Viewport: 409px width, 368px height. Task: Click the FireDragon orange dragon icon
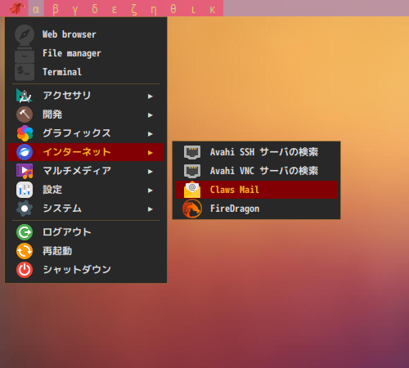pos(192,209)
